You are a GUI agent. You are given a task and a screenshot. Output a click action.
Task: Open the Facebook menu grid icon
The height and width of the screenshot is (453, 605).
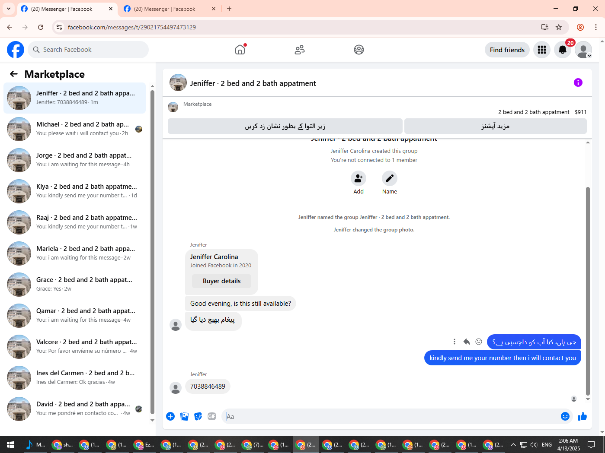tap(542, 50)
